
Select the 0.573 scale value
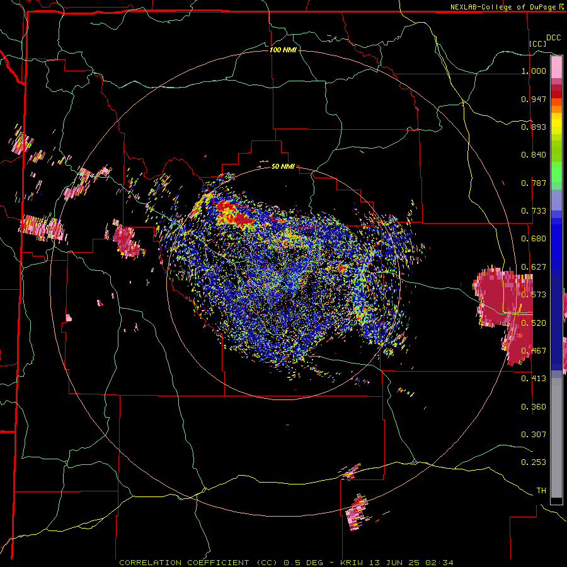(x=534, y=295)
